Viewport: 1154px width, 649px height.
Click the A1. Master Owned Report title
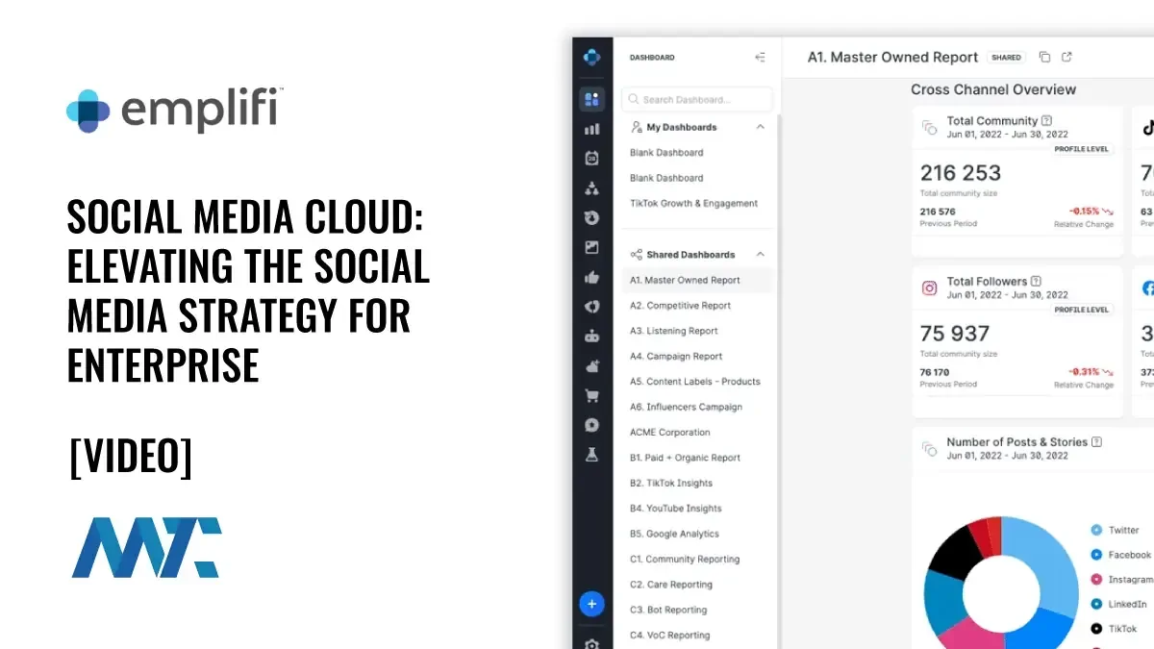tap(893, 58)
